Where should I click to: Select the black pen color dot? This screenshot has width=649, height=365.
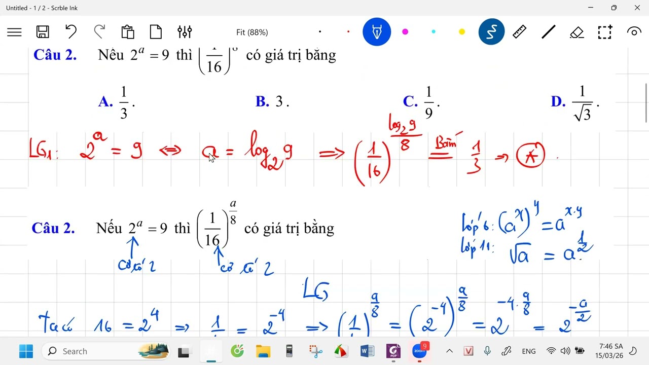[320, 32]
